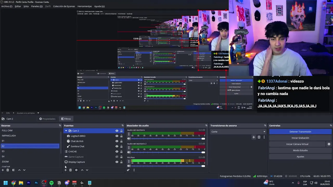
Task: Open advanced audio properties gears icon
Action: 128,170
